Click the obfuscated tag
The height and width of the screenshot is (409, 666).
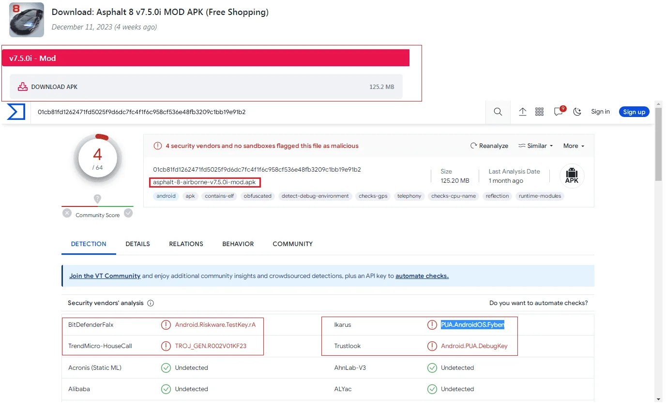(257, 196)
